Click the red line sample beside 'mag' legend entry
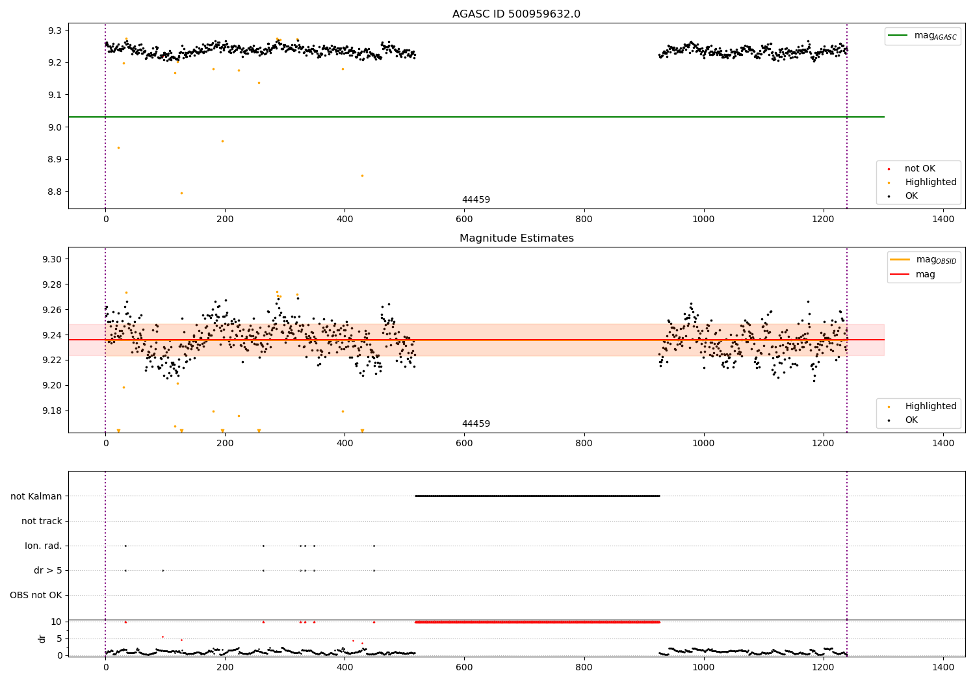 (x=900, y=275)
